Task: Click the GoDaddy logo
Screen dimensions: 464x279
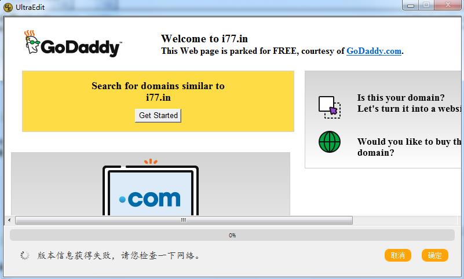Action: (73, 44)
